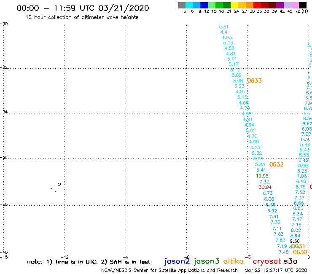
Task: Click the 5.32 wave height reading
Action: (x=257, y=153)
